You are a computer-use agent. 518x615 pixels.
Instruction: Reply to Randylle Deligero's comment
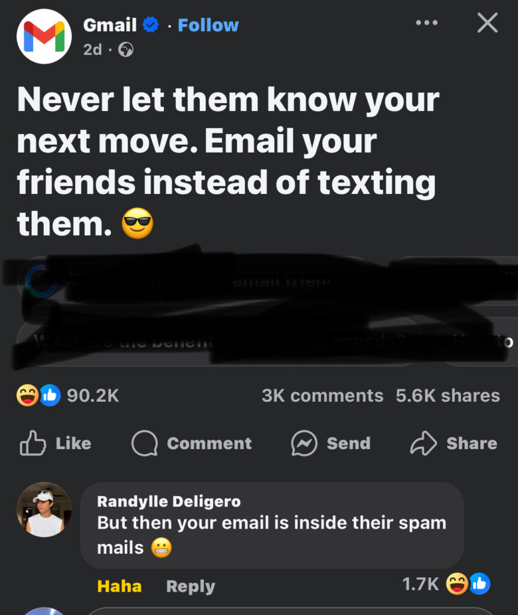191,586
